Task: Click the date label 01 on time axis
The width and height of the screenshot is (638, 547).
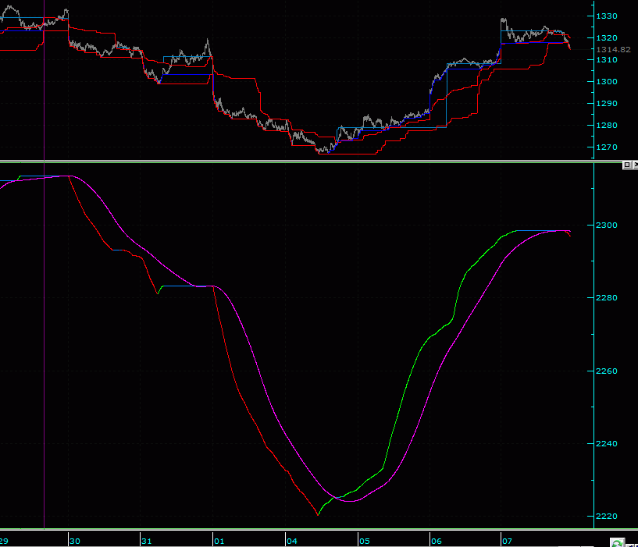Action: pyautogui.click(x=219, y=542)
